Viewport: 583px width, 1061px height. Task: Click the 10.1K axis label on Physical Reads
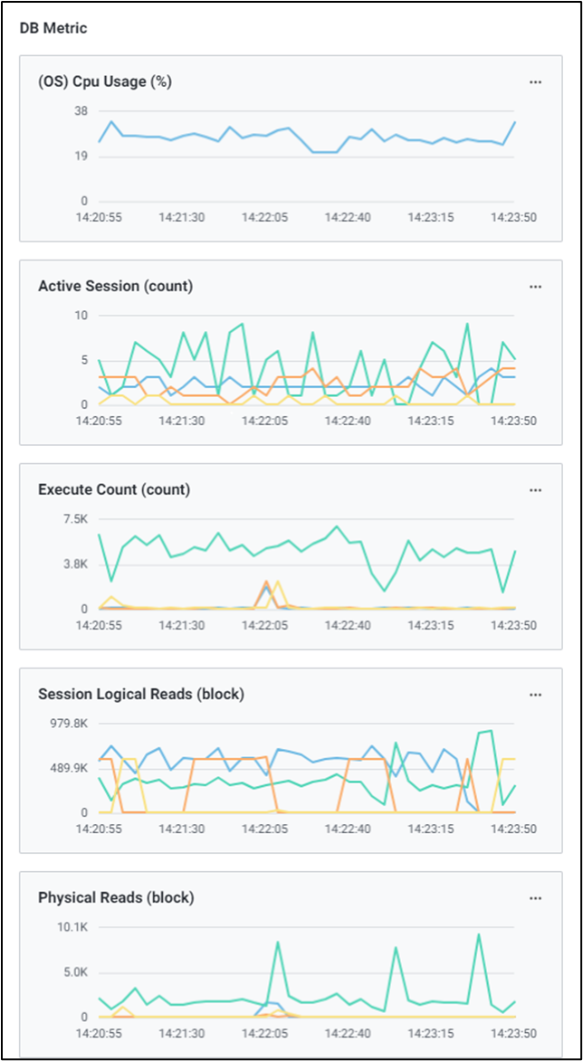click(73, 927)
